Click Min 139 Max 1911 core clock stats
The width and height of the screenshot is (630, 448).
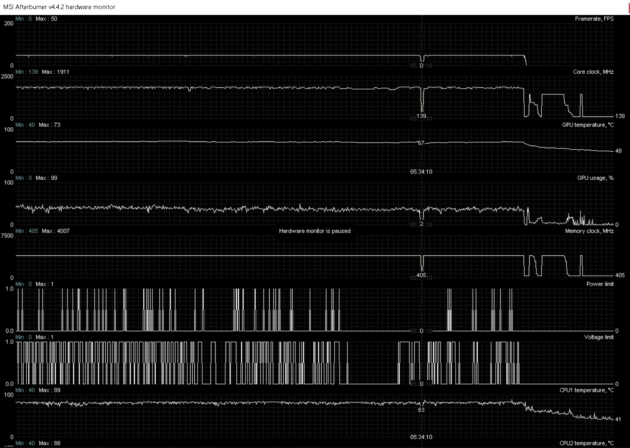(x=42, y=72)
